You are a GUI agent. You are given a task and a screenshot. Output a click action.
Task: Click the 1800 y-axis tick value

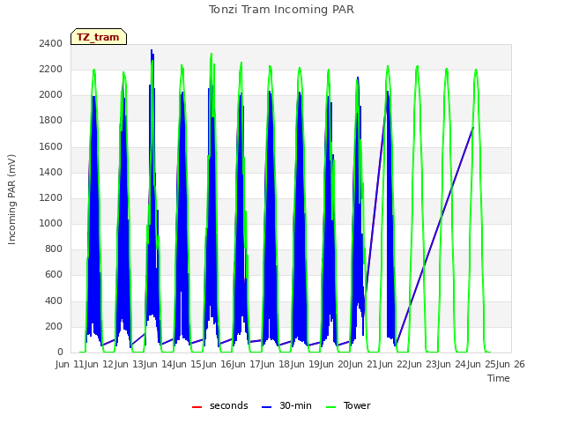[x=51, y=121]
